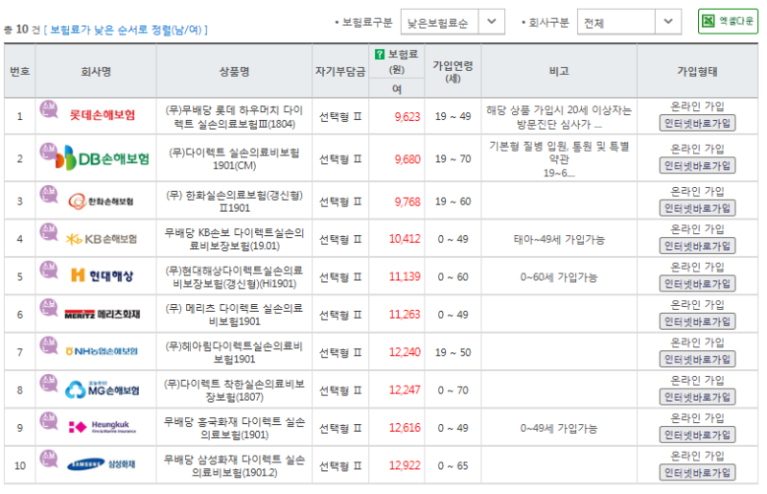The image size is (767, 494).
Task: Click the 한화손해보험 company logo
Action: point(101,201)
